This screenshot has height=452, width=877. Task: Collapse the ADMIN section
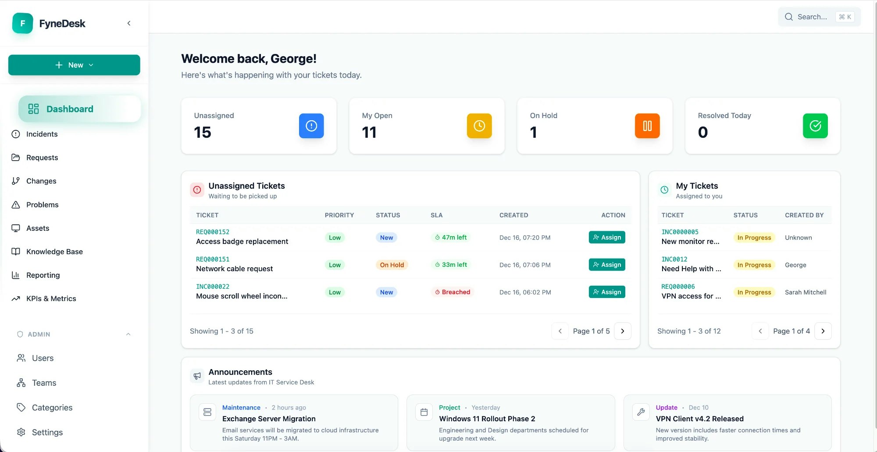[x=128, y=334]
